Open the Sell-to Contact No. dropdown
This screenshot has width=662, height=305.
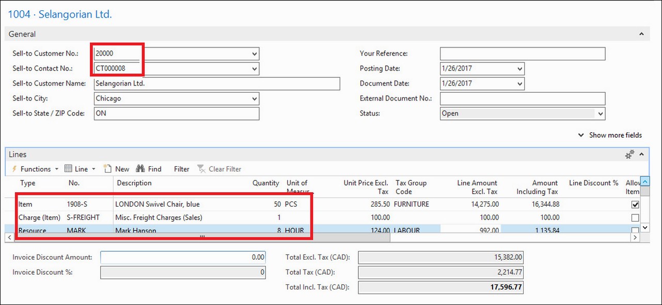[x=254, y=69]
